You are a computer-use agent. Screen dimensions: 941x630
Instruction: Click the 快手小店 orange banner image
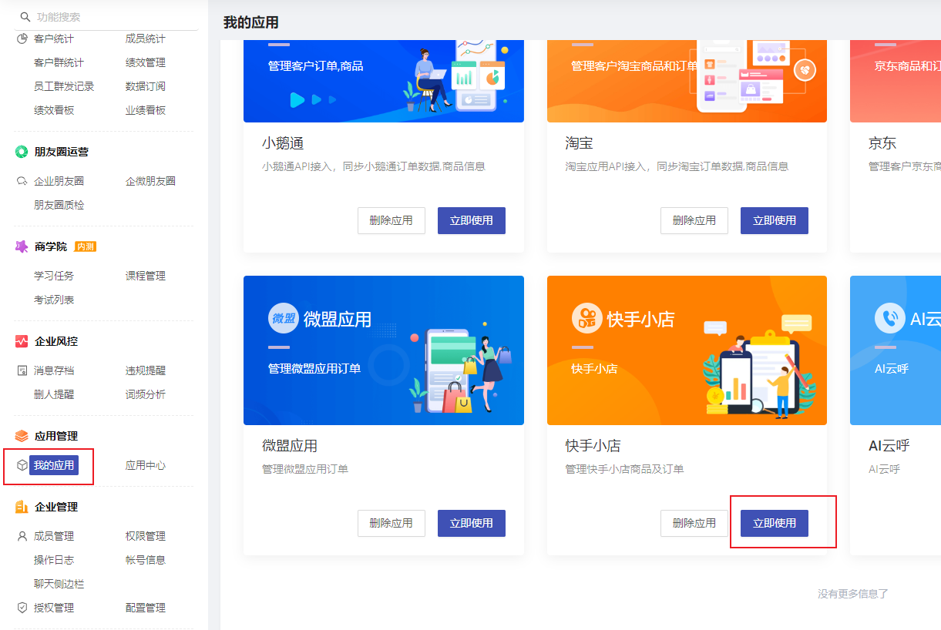(687, 350)
